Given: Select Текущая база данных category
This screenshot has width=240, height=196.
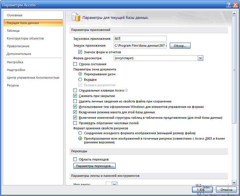Looking at the screenshot, I should click(x=33, y=23).
